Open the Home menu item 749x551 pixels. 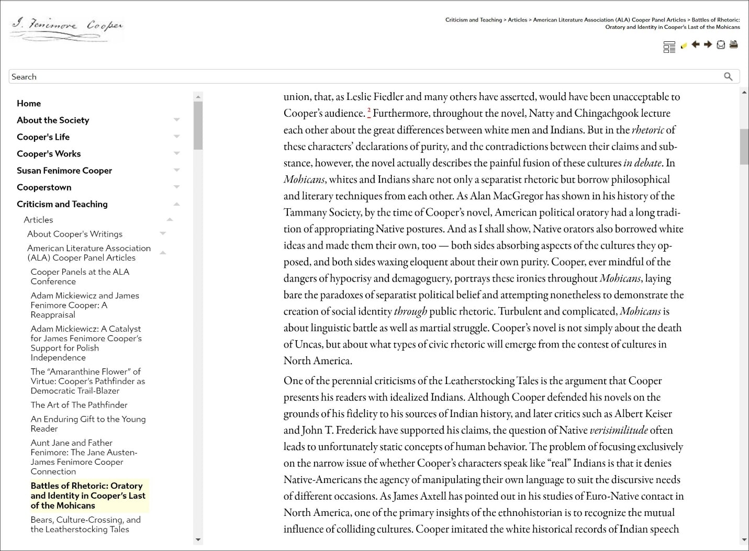29,104
